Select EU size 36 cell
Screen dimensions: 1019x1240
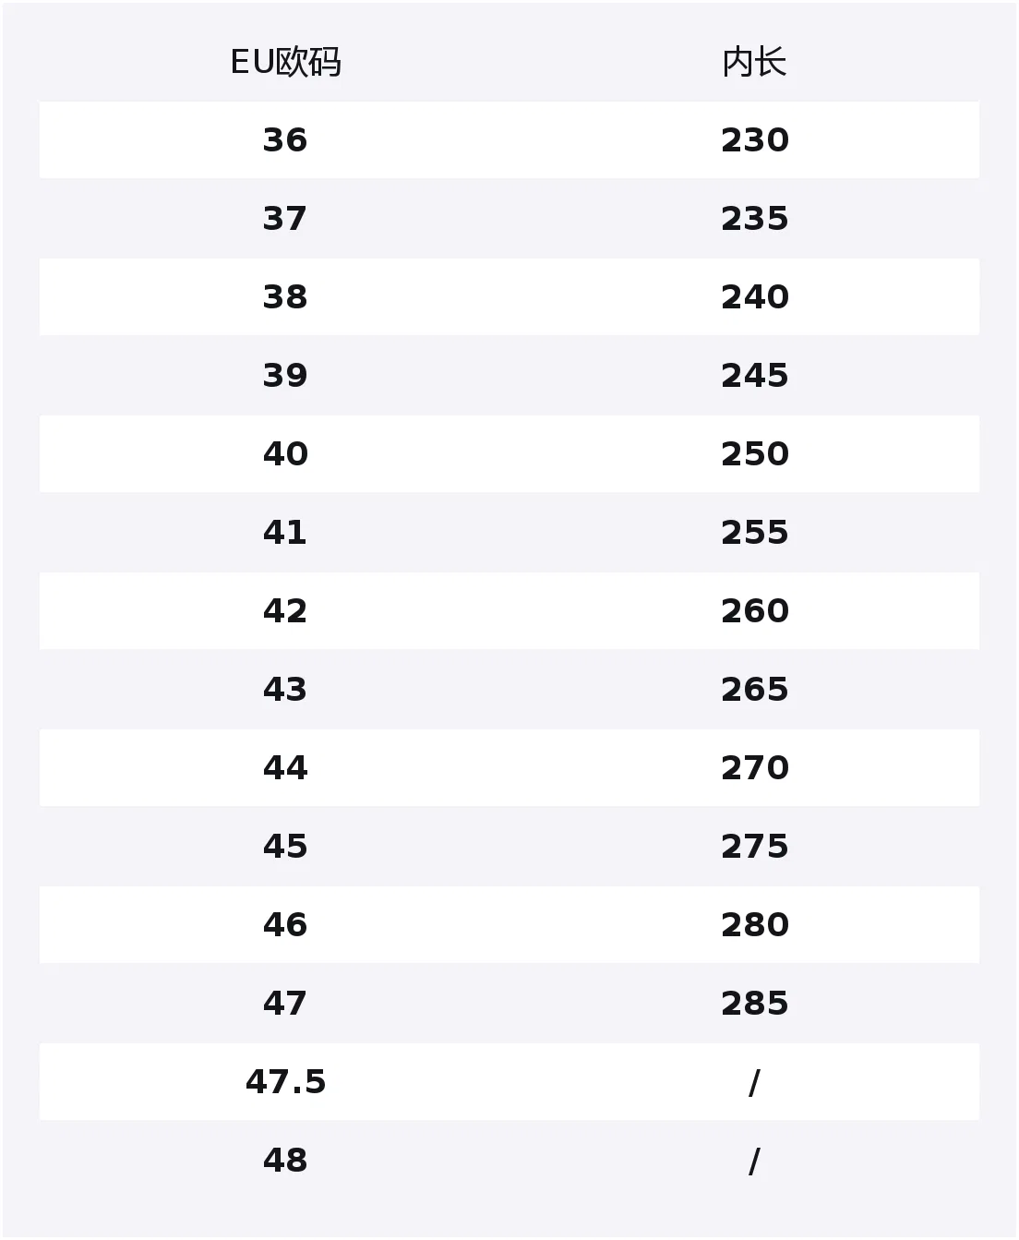click(x=284, y=140)
